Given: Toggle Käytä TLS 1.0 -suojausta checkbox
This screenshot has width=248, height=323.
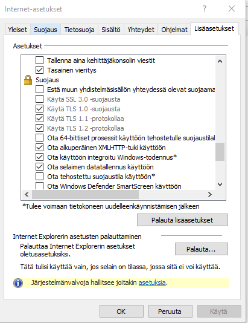Looking at the screenshot, I should click(x=39, y=109).
